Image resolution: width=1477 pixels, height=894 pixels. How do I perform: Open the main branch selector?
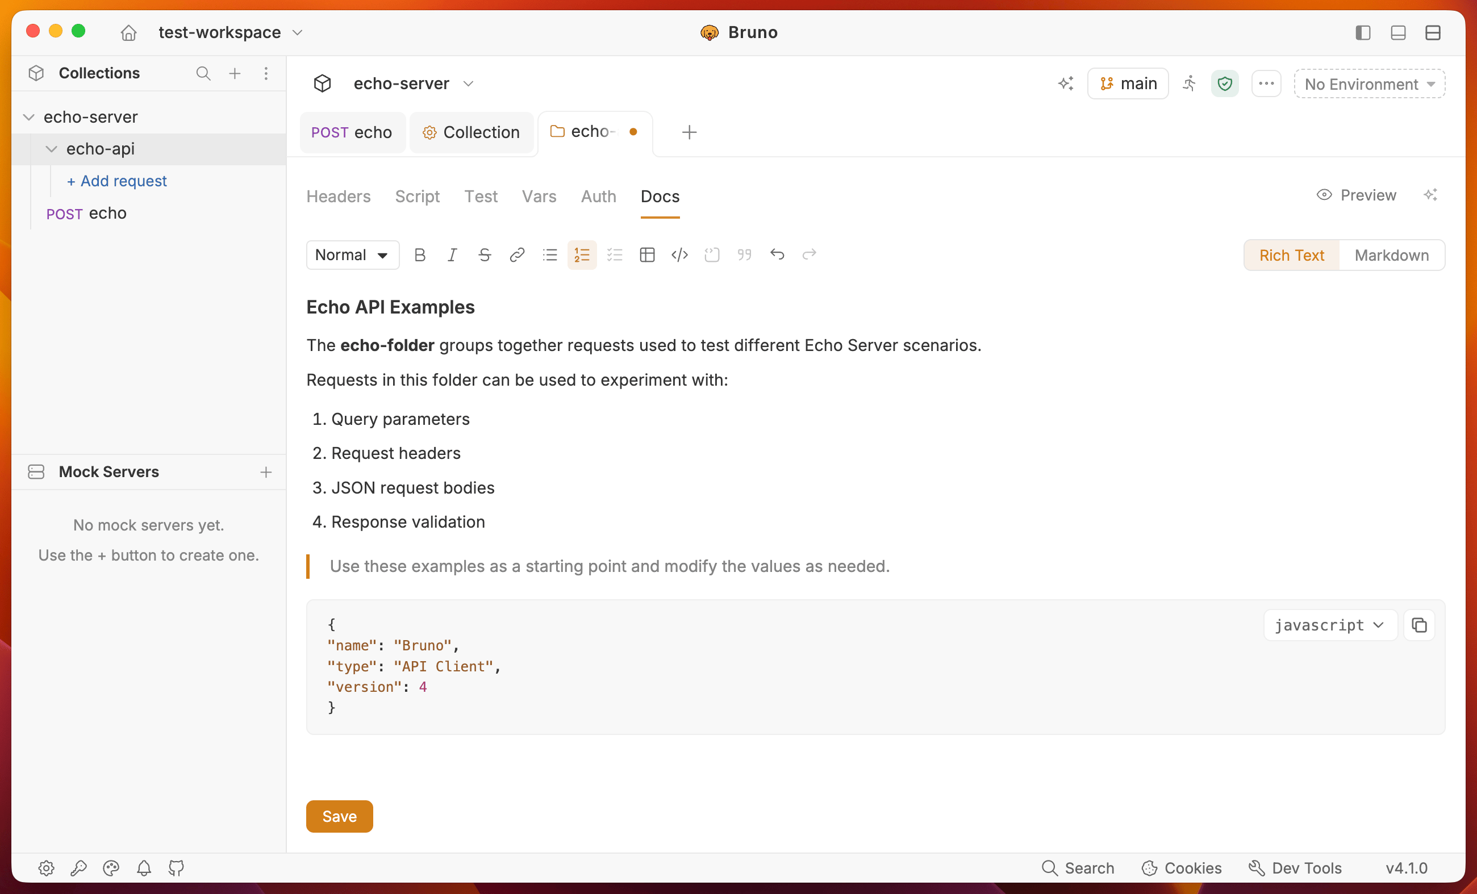(x=1128, y=83)
